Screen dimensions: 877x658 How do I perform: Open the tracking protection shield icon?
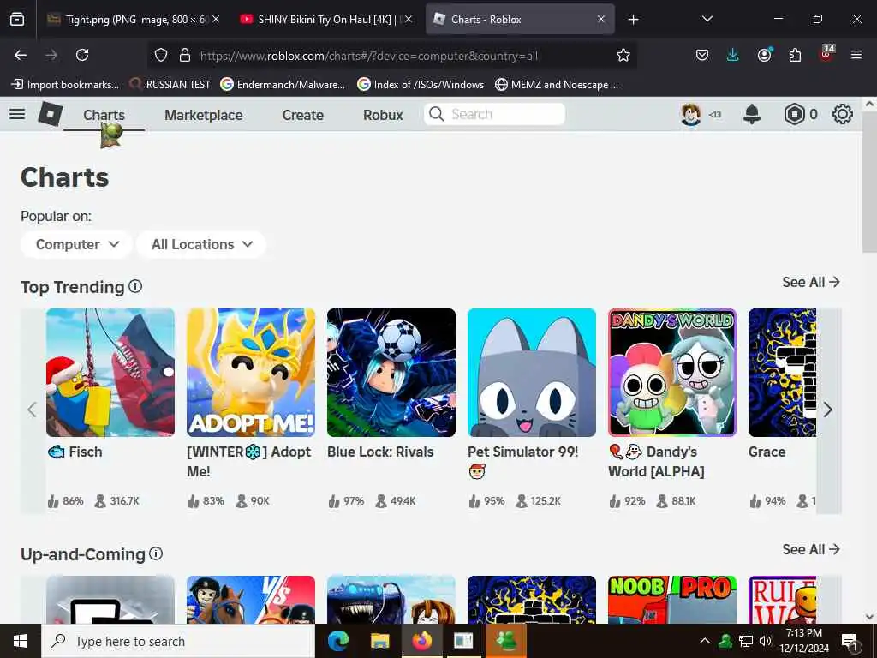161,55
